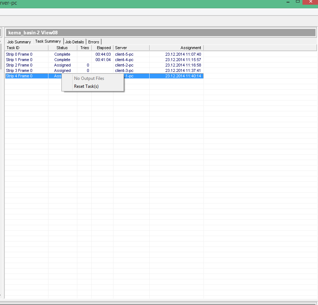Sort by Assignment column header

[x=176, y=48]
